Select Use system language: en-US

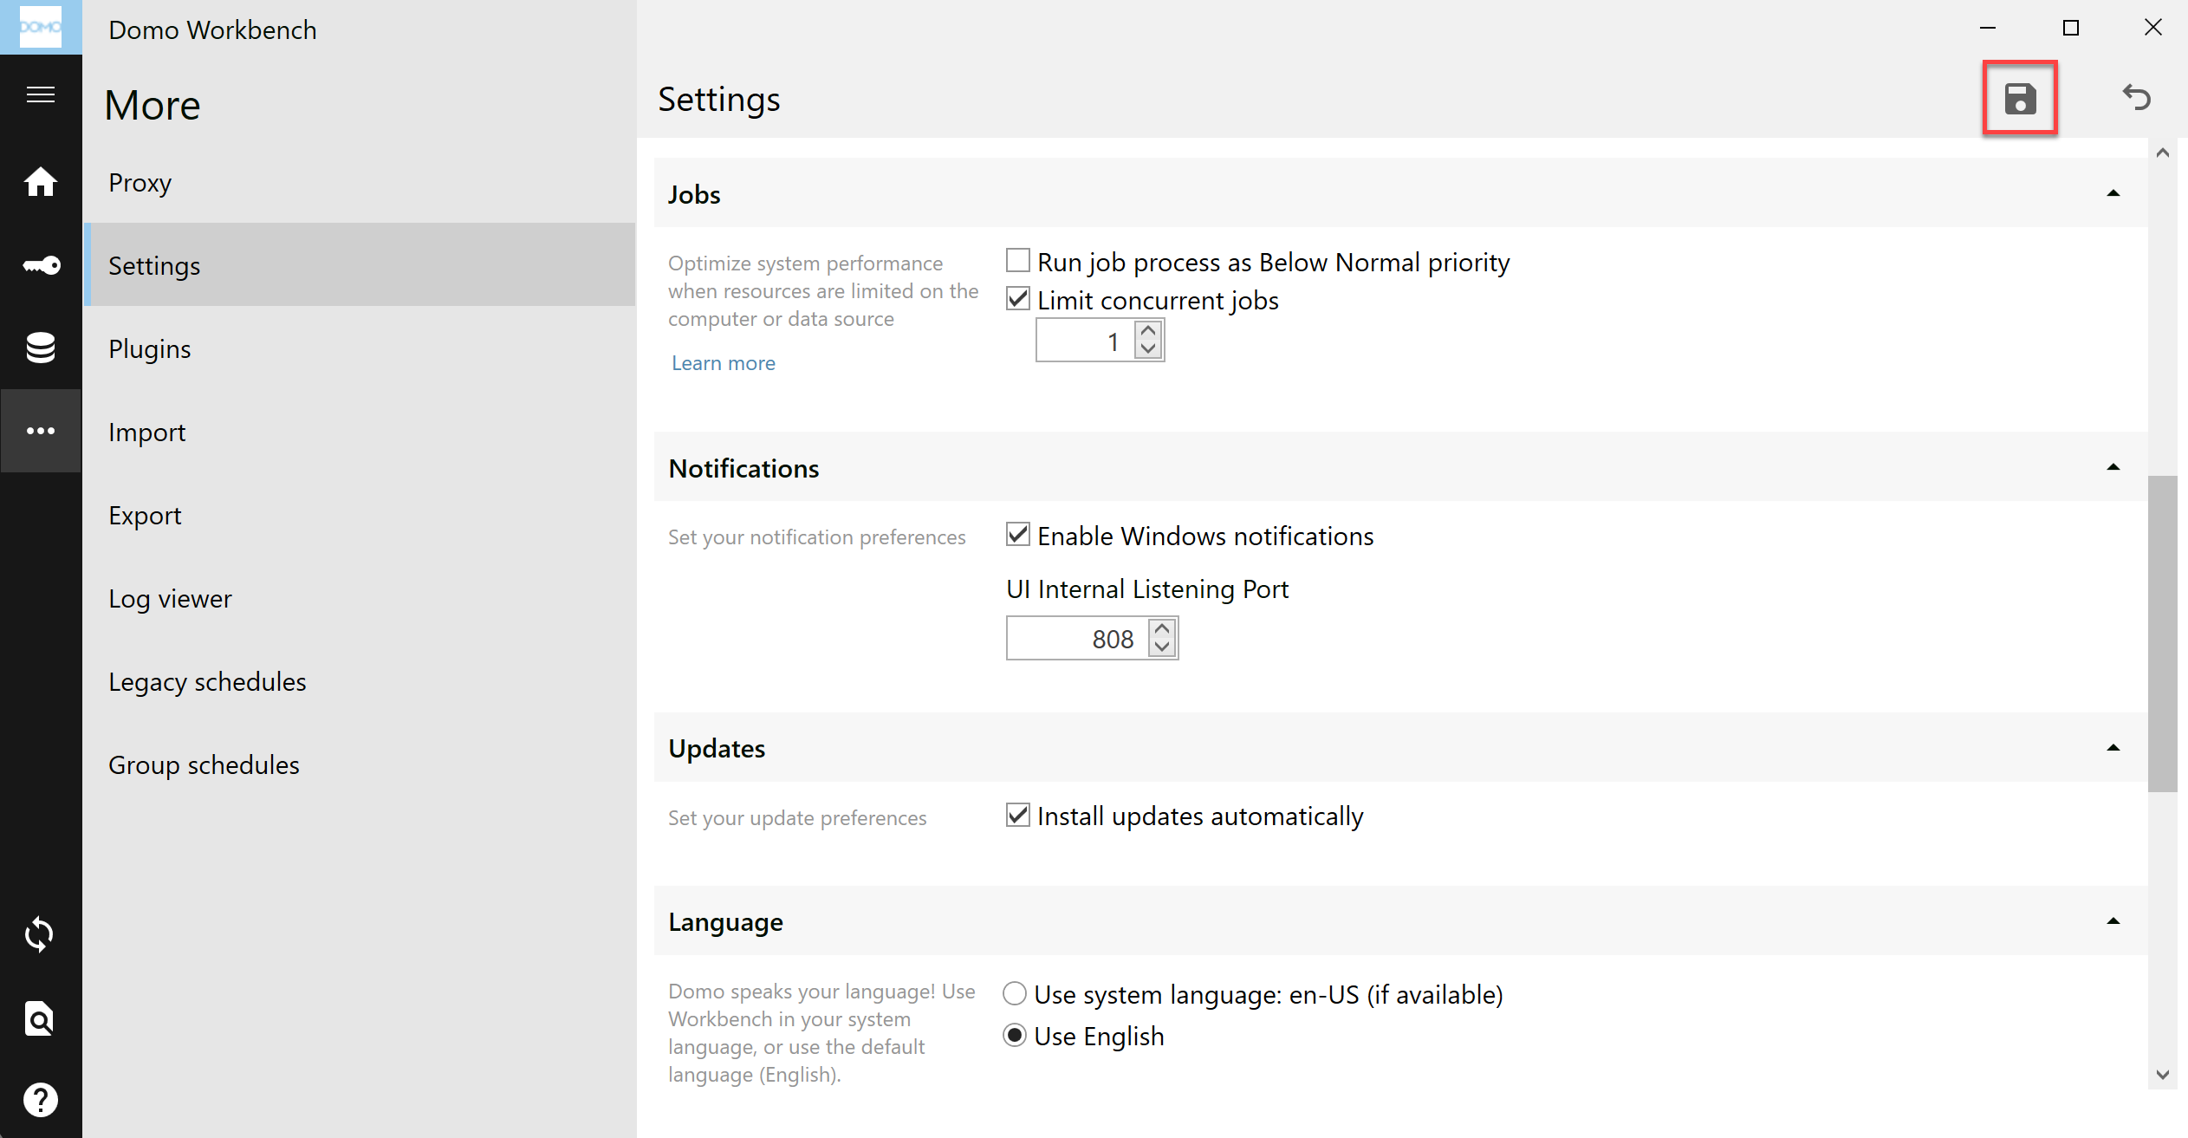tap(1014, 993)
